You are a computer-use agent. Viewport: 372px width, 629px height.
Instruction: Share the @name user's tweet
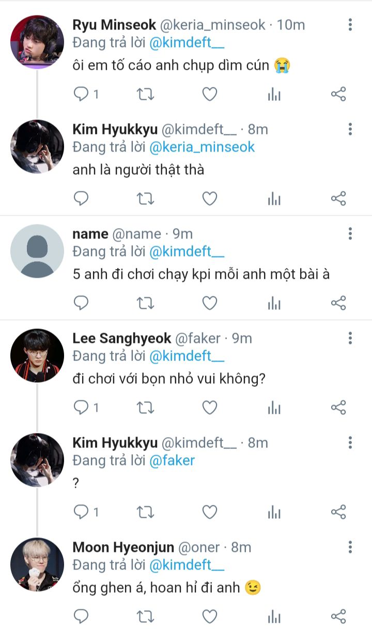pos(338,303)
